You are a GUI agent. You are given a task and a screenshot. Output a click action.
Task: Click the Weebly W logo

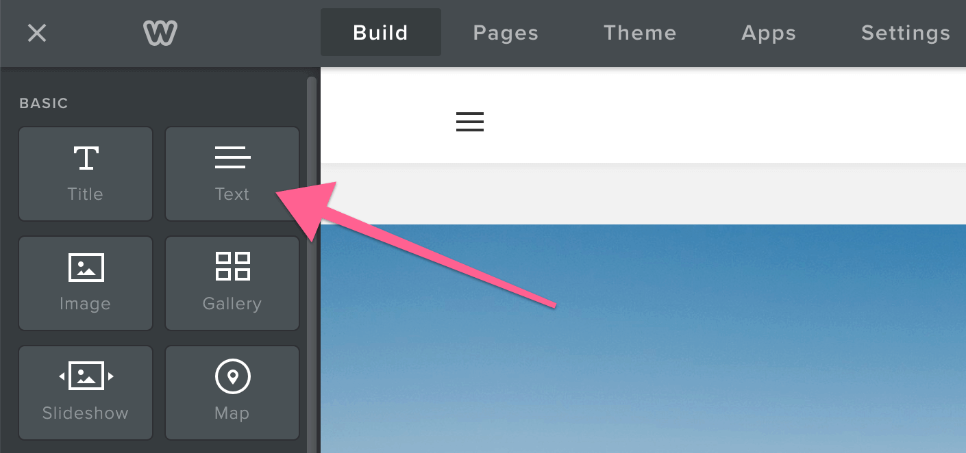tap(160, 33)
